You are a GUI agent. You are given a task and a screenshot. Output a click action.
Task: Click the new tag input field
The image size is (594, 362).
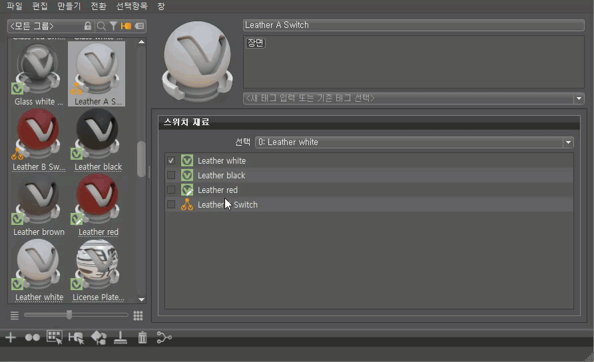click(x=409, y=98)
